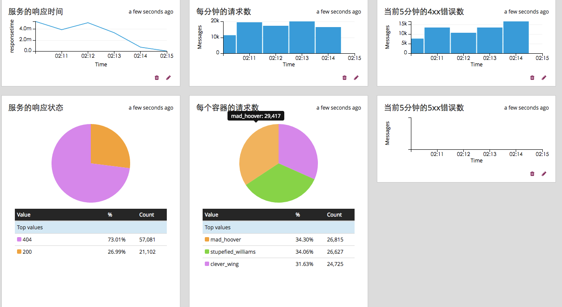
Task: Delete the 每分钟的请求数 widget
Action: pos(345,77)
